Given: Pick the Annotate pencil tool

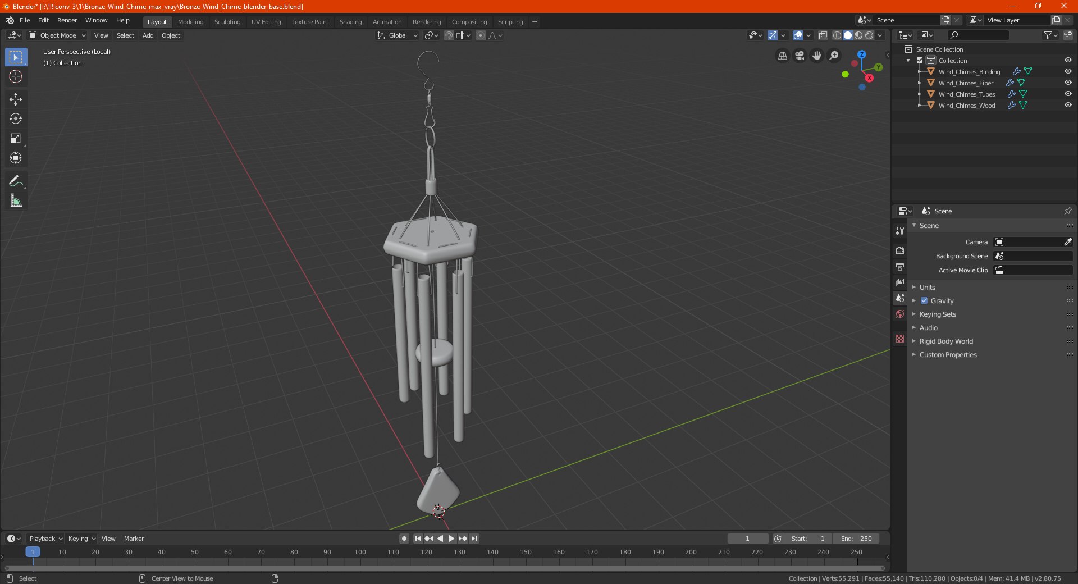Looking at the screenshot, I should point(16,181).
